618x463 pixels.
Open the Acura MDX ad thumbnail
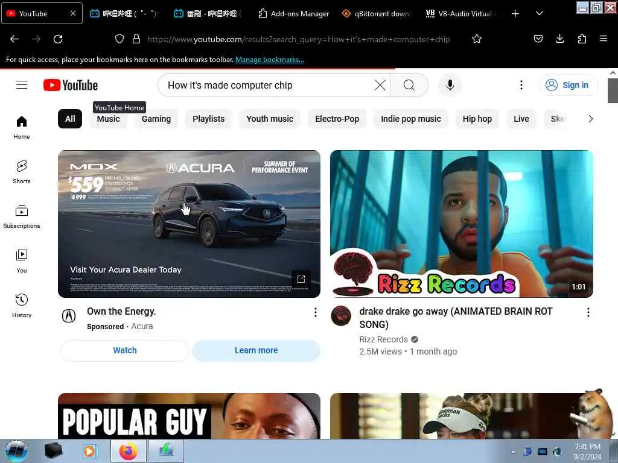tap(189, 224)
